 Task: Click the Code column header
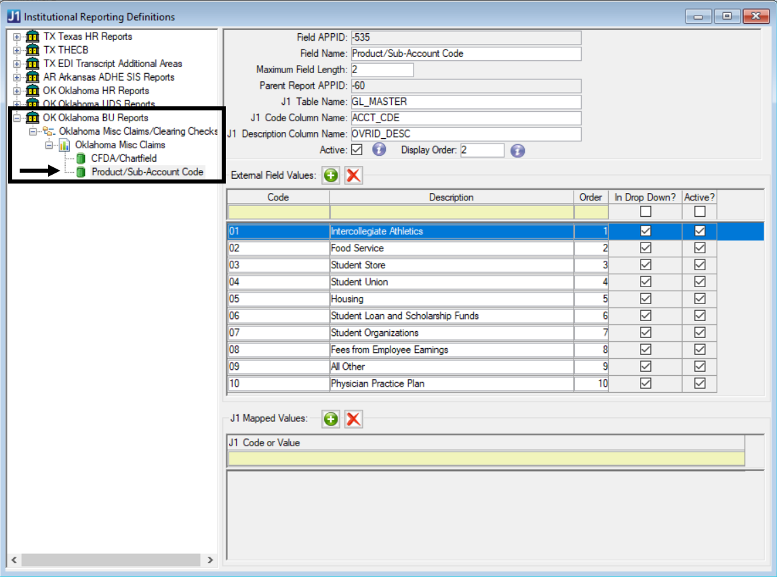coord(278,197)
